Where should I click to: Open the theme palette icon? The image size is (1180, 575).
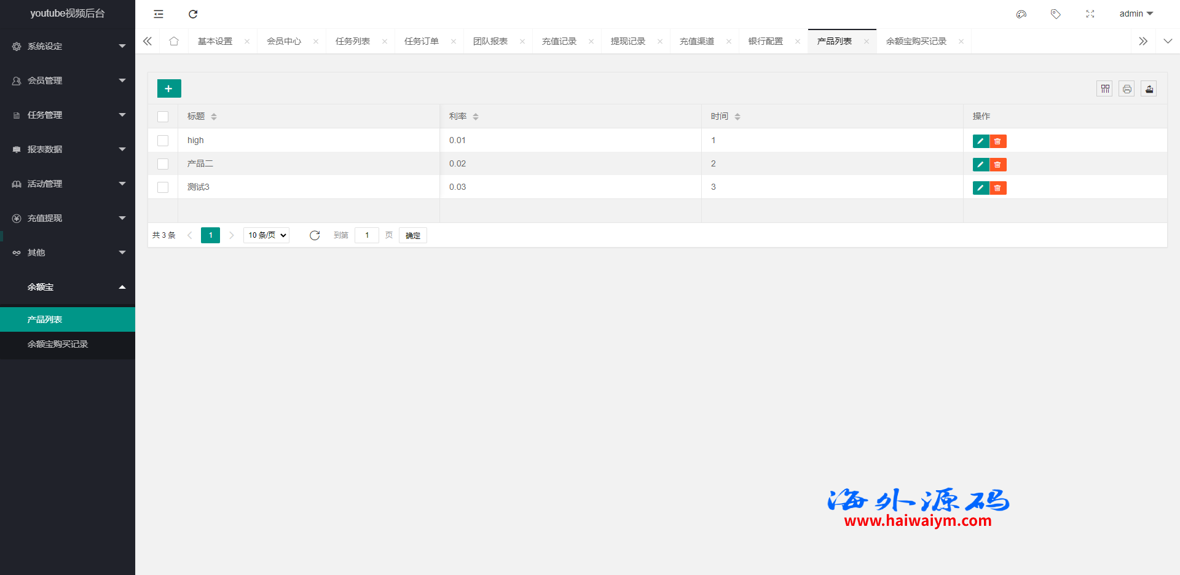point(1021,14)
